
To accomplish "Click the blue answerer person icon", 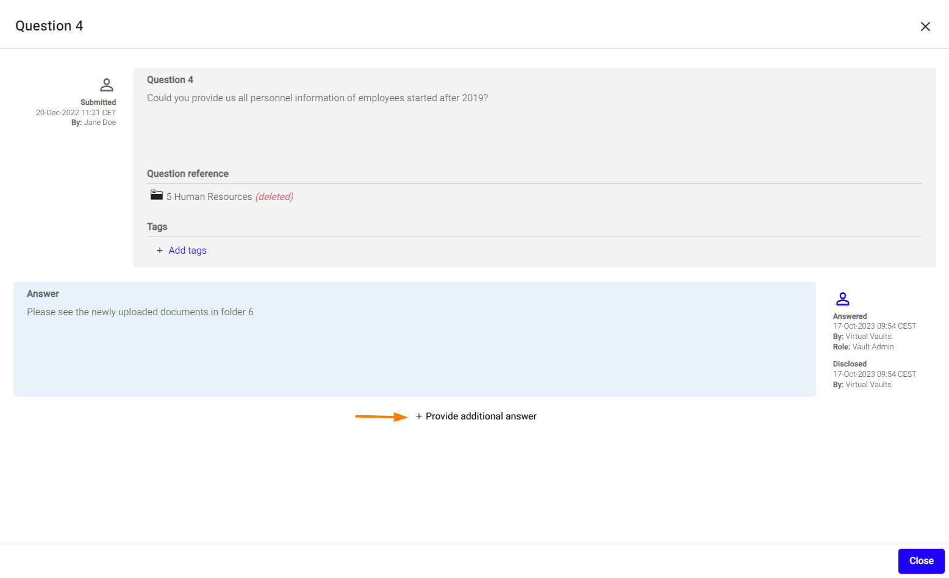I will tap(842, 299).
